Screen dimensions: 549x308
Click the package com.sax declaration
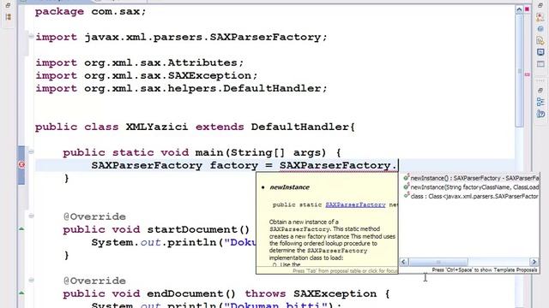(x=90, y=11)
